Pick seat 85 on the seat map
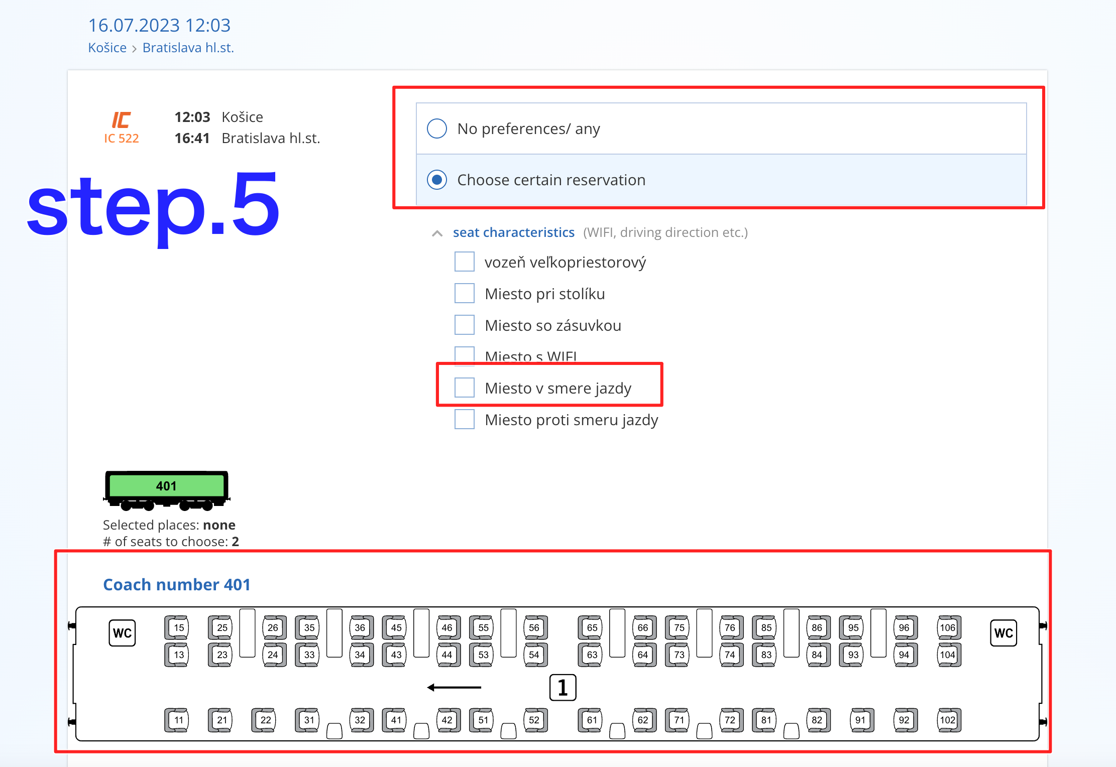 click(764, 627)
